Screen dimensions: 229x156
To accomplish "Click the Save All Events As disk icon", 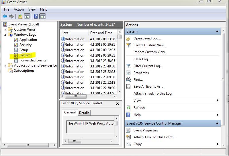I will (128, 87).
